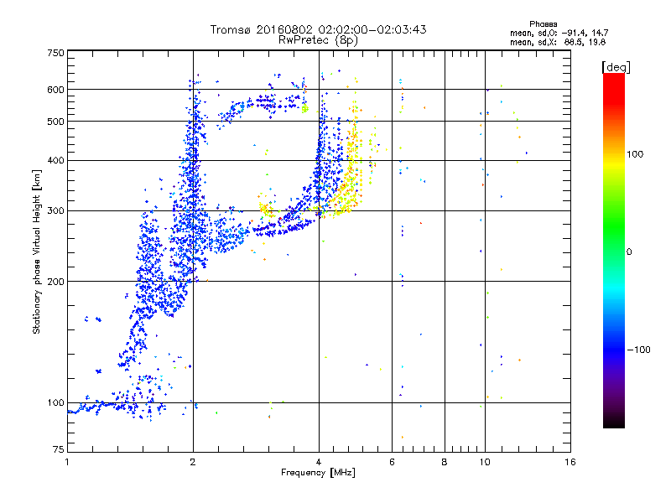Click the x-axis label "8"
The image size is (671, 503).
[445, 462]
